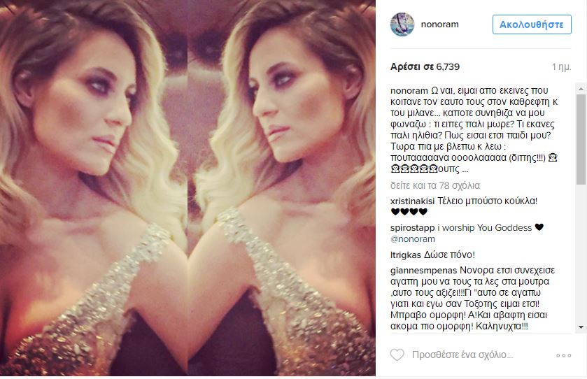Screen dimensions: 587x379
Task: Click the left half of mirrored photo
Action: point(94,188)
